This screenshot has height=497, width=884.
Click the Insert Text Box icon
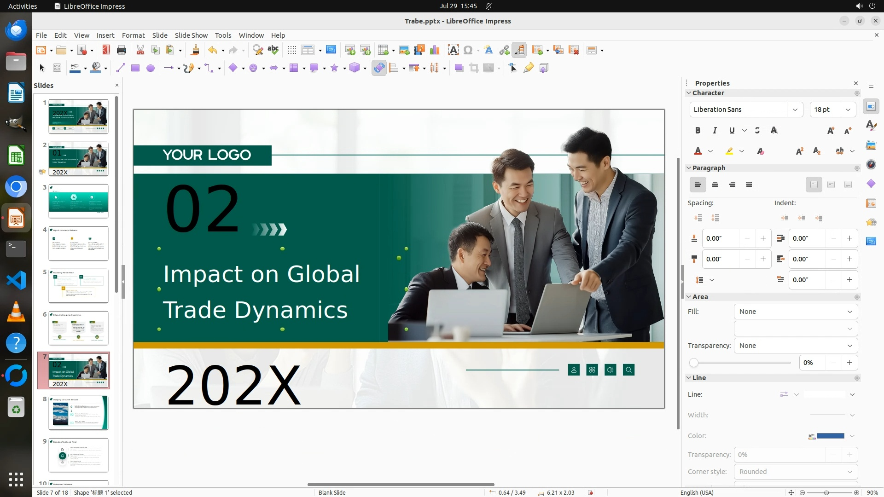coord(453,50)
